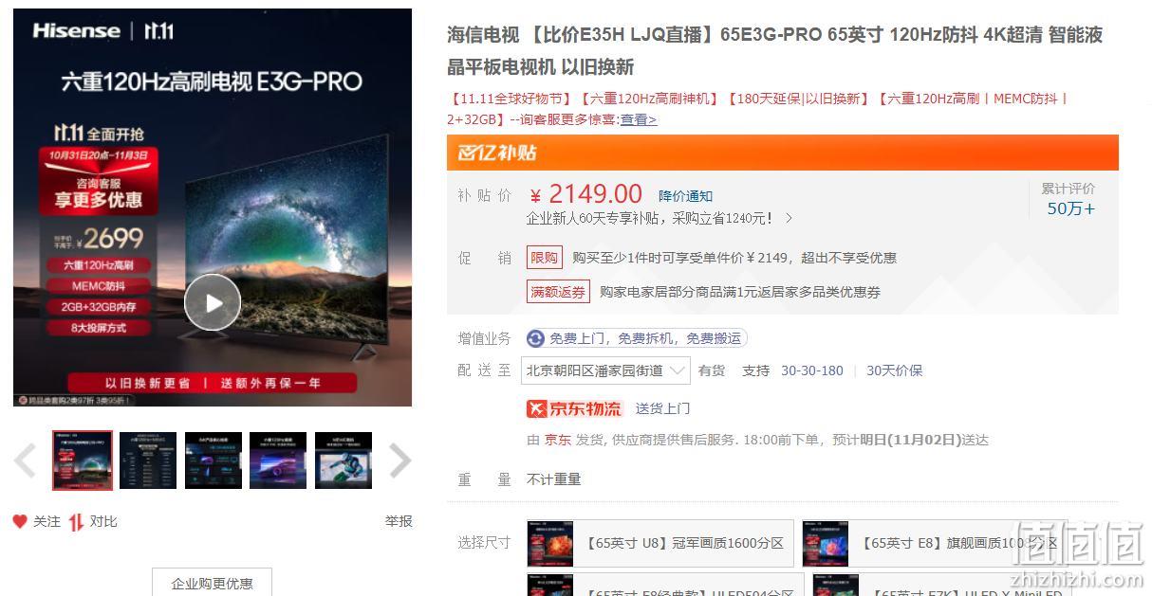Select the fifth thumbnail with skier image

point(344,461)
